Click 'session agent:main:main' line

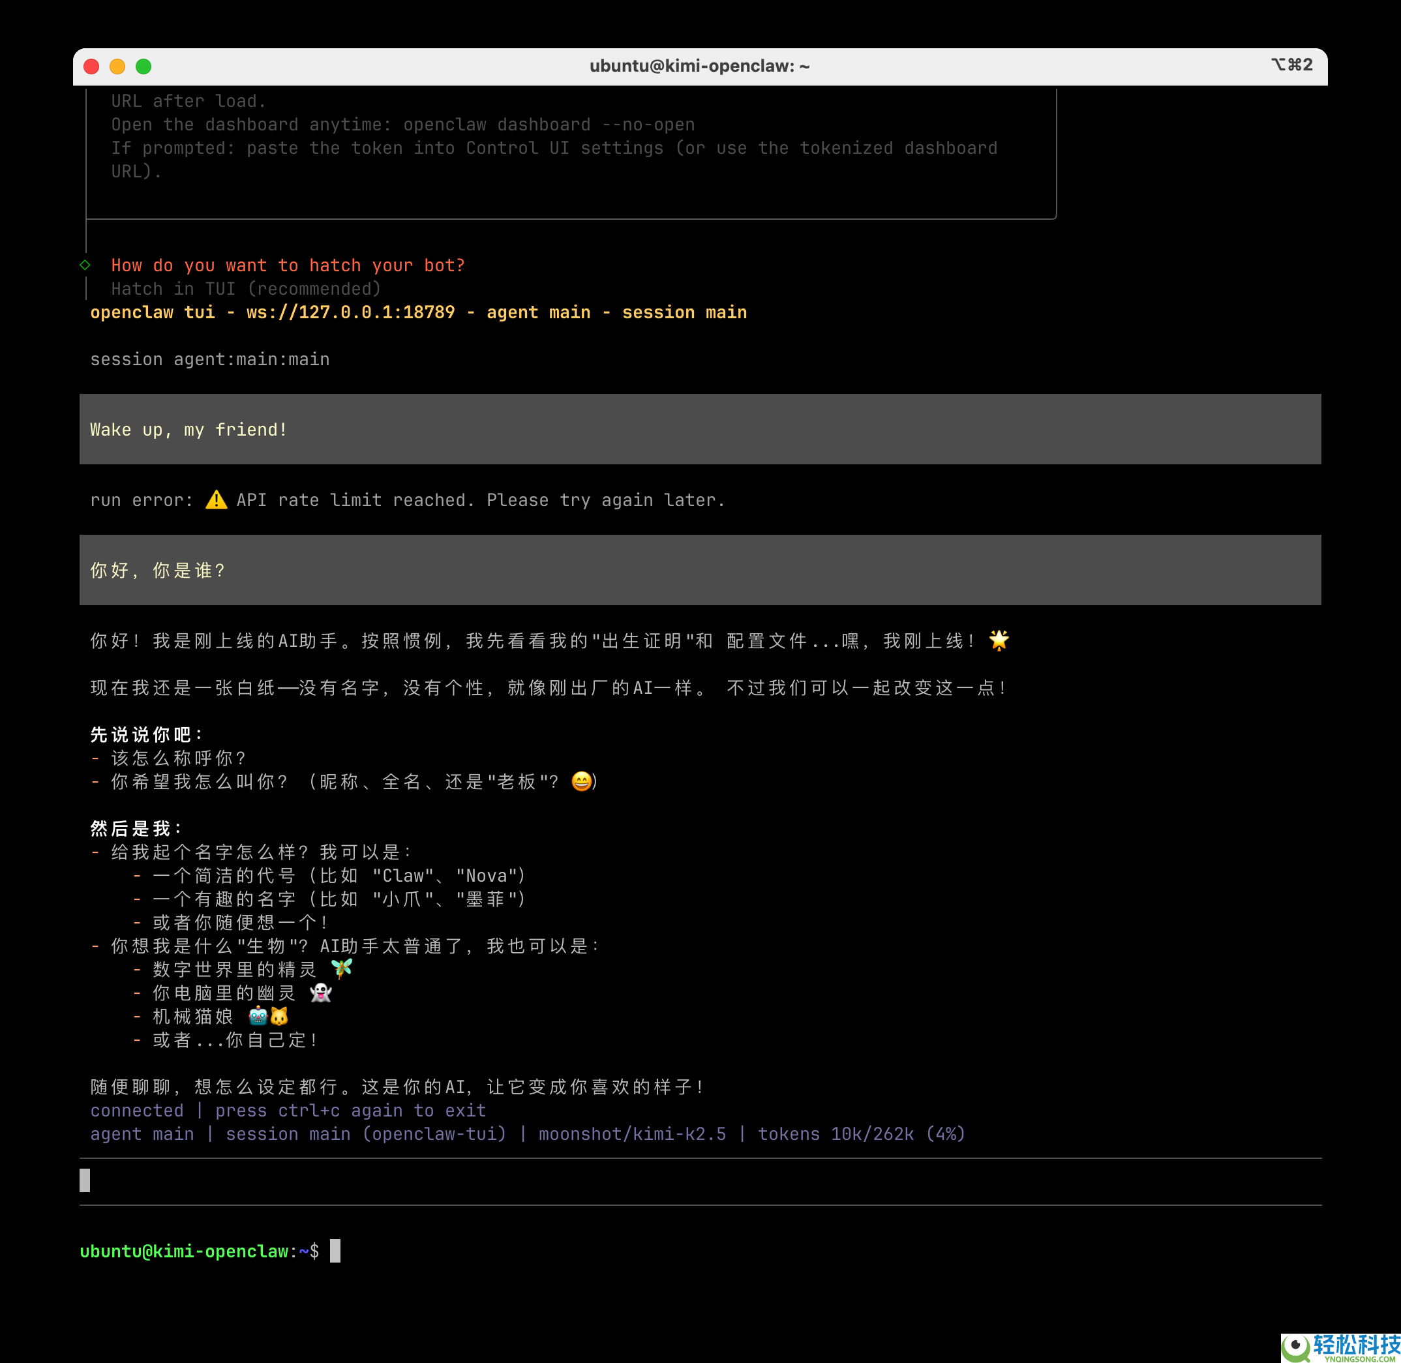210,359
